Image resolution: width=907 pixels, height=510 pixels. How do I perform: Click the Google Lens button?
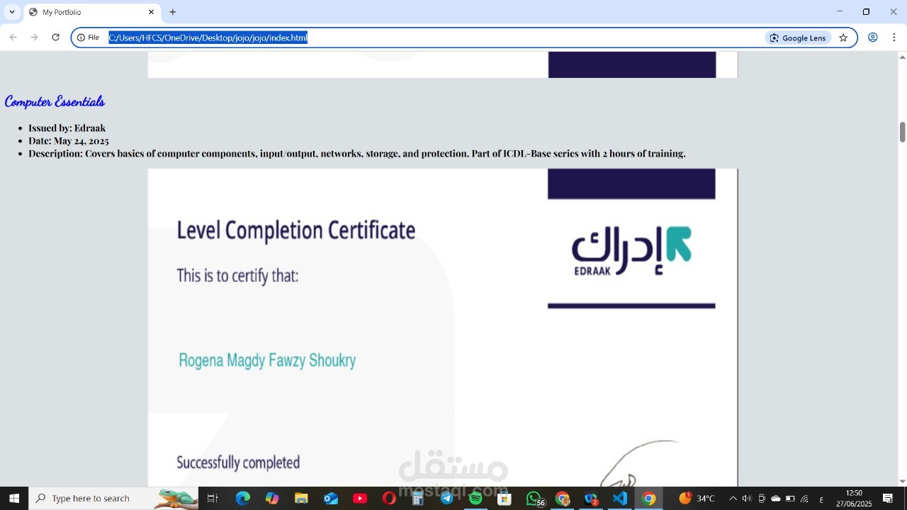click(x=798, y=38)
